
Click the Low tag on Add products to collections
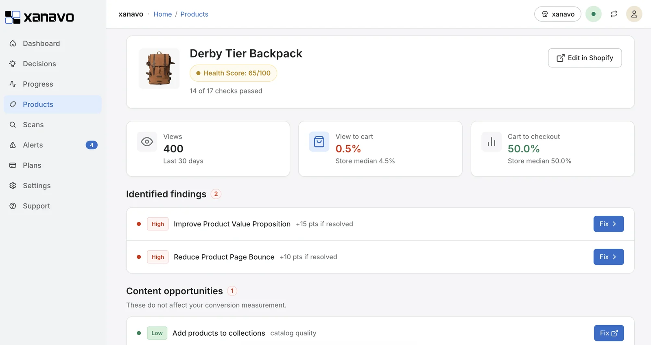tap(157, 333)
